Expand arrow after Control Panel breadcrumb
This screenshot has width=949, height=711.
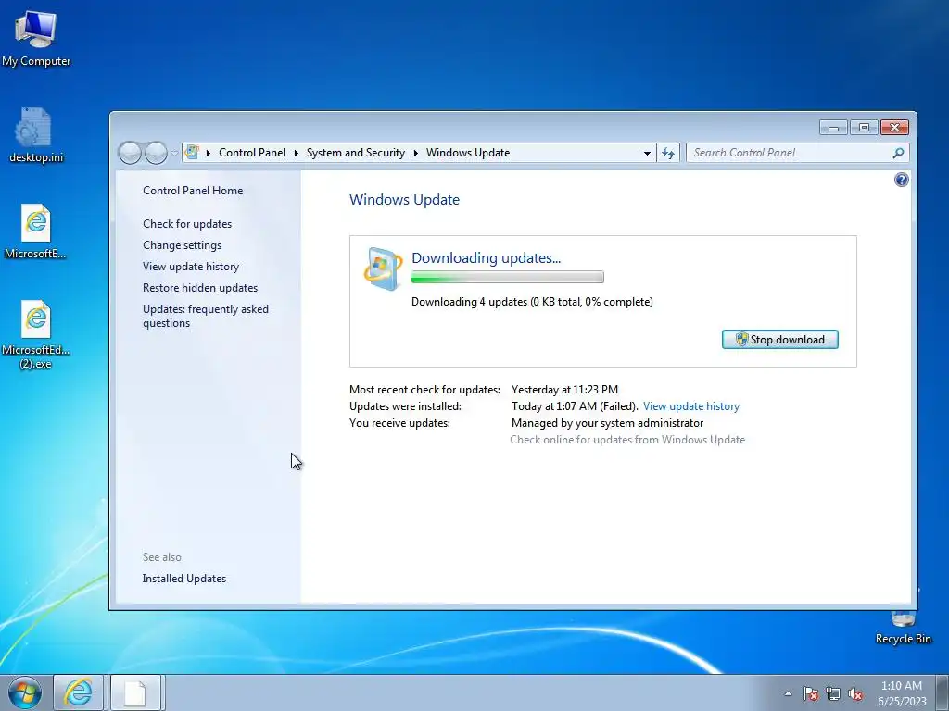pyautogui.click(x=296, y=153)
